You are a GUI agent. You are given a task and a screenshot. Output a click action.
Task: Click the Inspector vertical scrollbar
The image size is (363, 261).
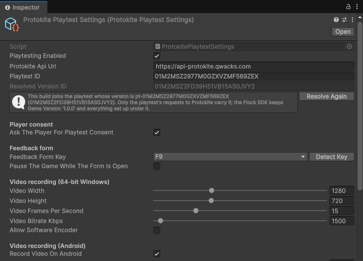pyautogui.click(x=360, y=106)
